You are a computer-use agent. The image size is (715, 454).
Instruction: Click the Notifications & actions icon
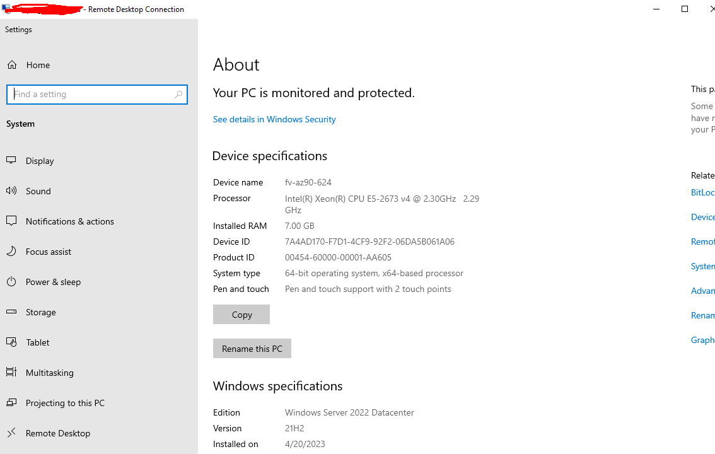(x=11, y=221)
